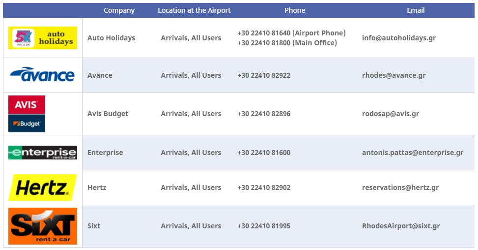Click the yellow Hertz logo

tap(43, 187)
